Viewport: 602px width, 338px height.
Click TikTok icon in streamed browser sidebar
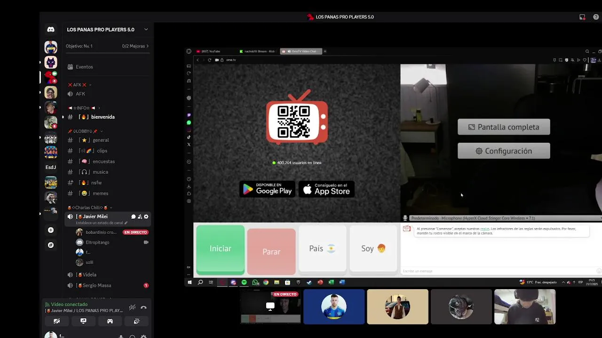pos(189,137)
